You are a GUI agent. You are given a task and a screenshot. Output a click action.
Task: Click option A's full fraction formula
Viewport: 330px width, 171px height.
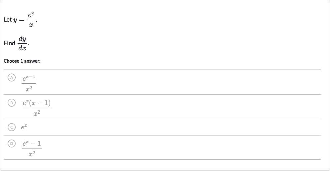(x=29, y=83)
